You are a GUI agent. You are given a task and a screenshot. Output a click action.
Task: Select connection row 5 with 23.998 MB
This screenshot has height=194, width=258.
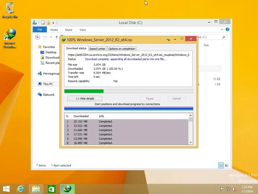click(x=126, y=139)
